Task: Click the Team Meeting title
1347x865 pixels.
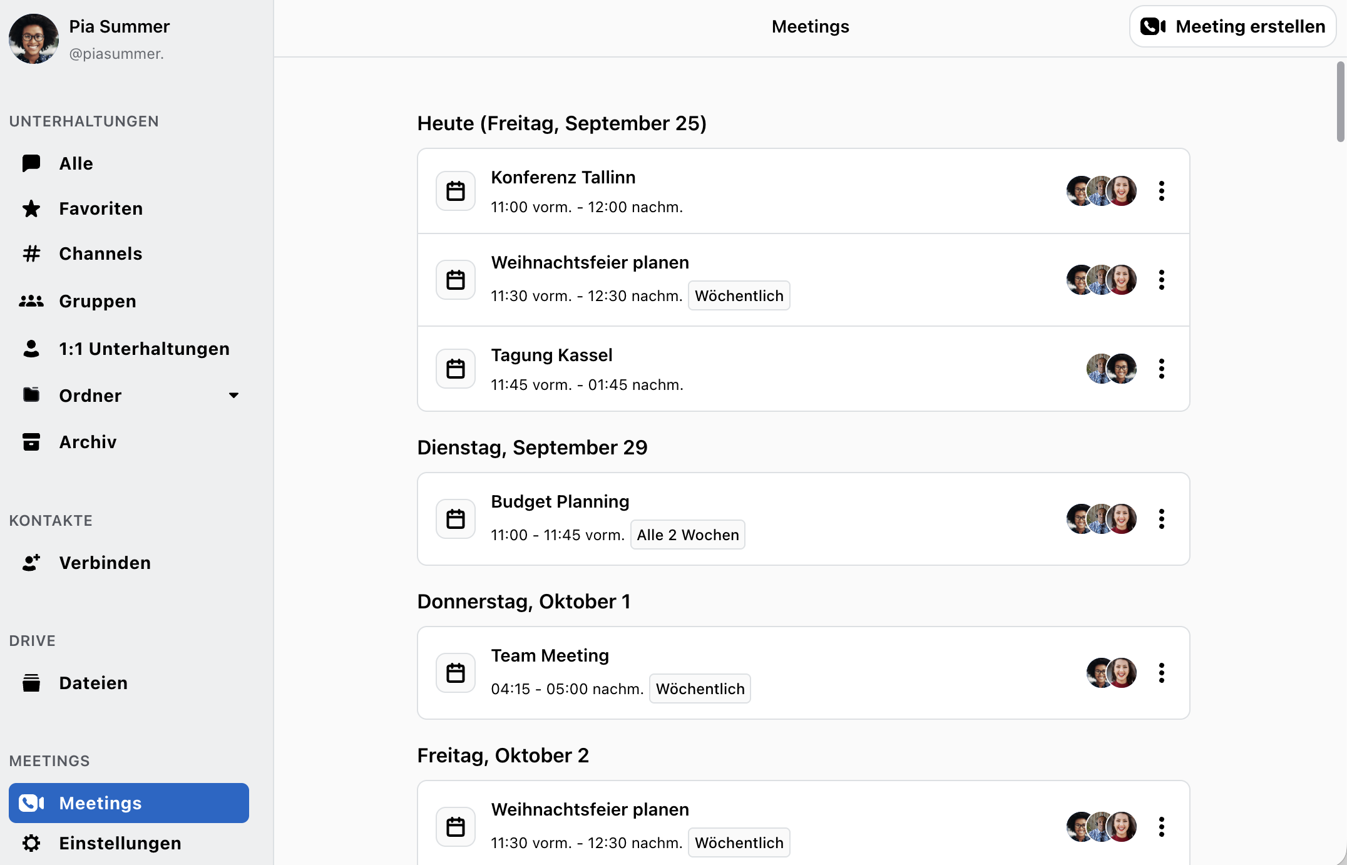Action: (x=550, y=655)
